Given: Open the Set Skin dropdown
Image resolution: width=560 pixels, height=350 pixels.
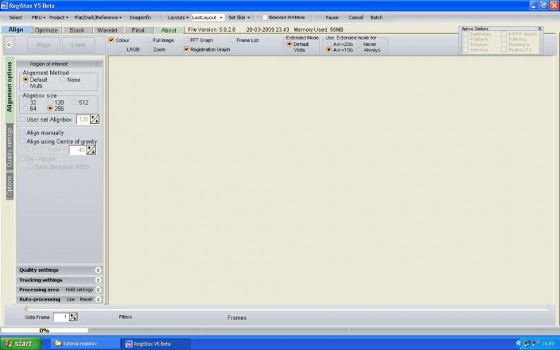Looking at the screenshot, I should click(239, 18).
